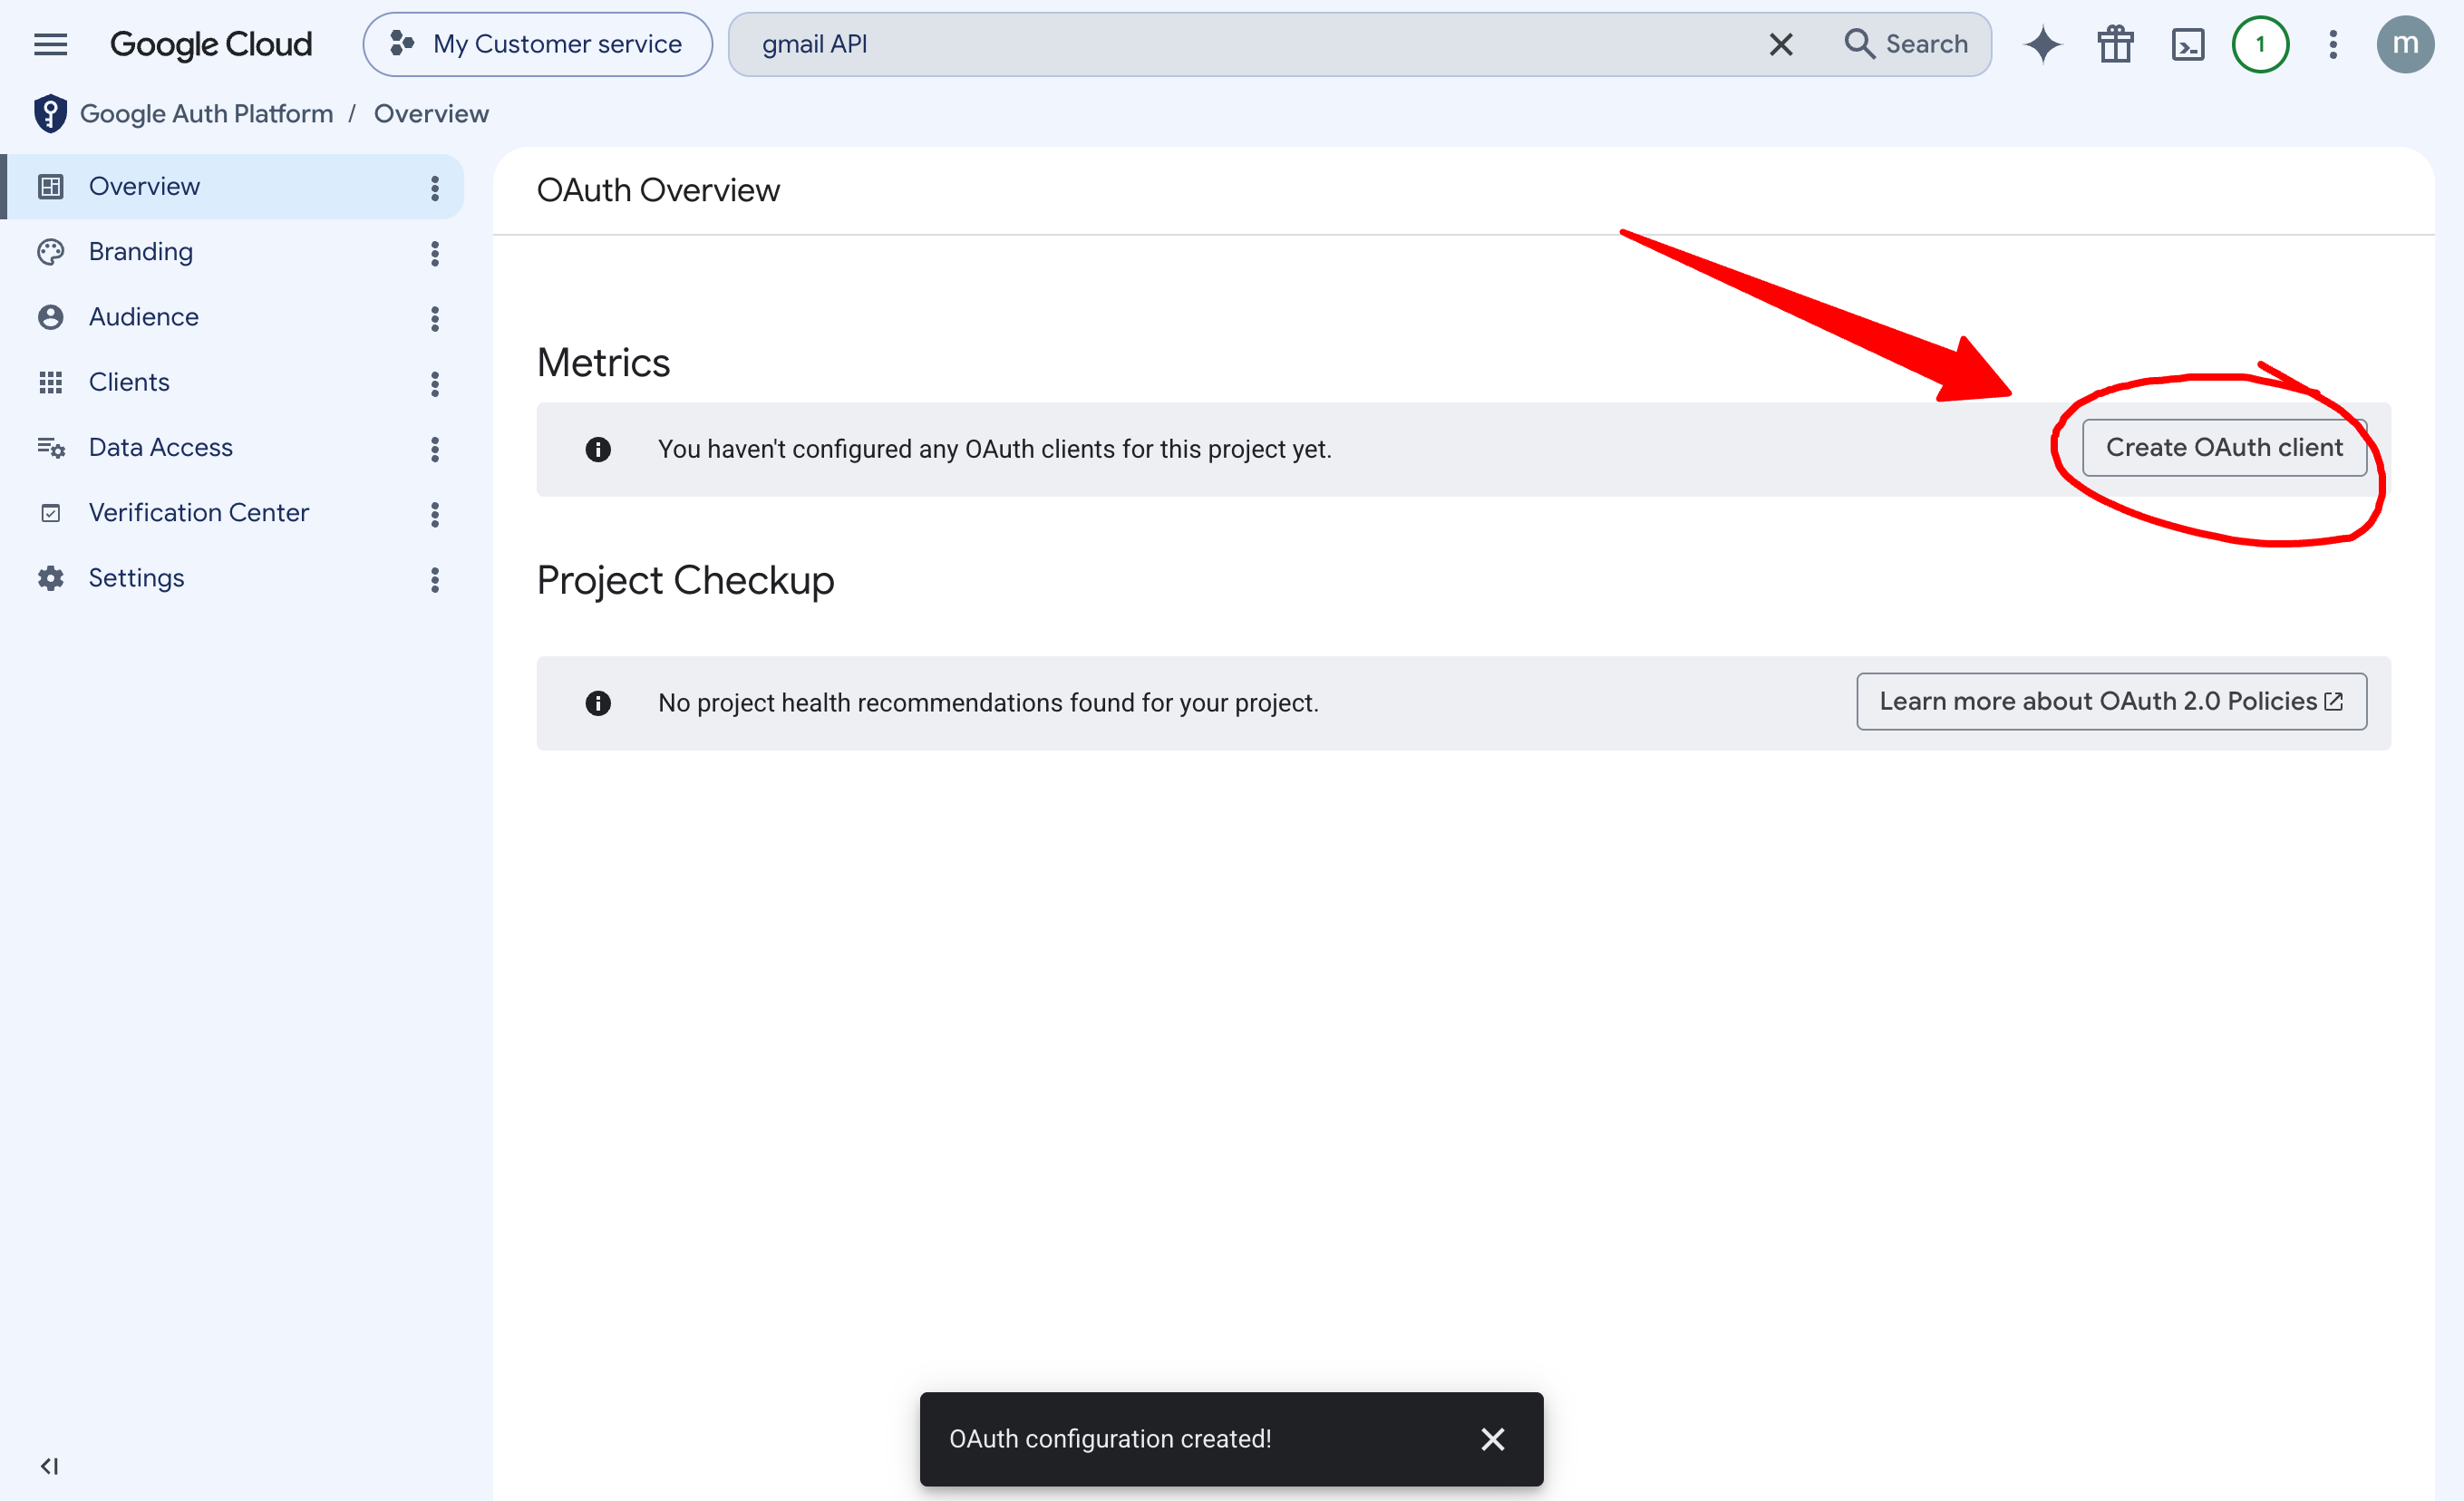The width and height of the screenshot is (2464, 1501).
Task: Open the Audience row's three-dot menu
Action: point(435,318)
